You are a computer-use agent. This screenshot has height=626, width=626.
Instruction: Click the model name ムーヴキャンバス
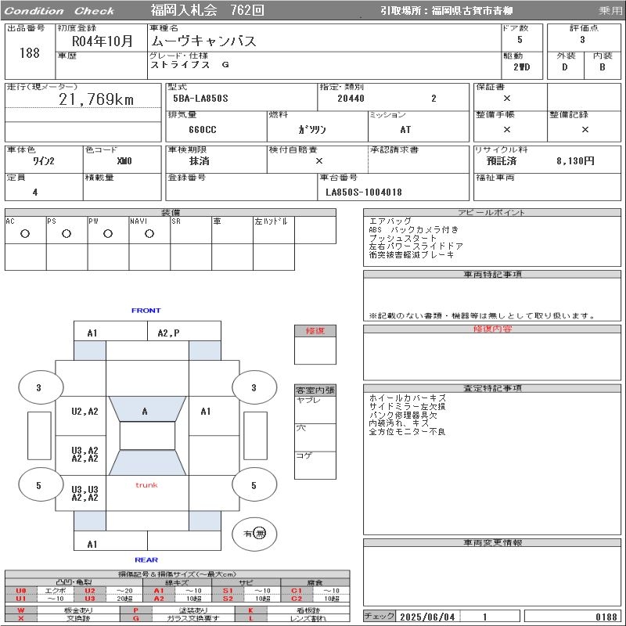[203, 41]
